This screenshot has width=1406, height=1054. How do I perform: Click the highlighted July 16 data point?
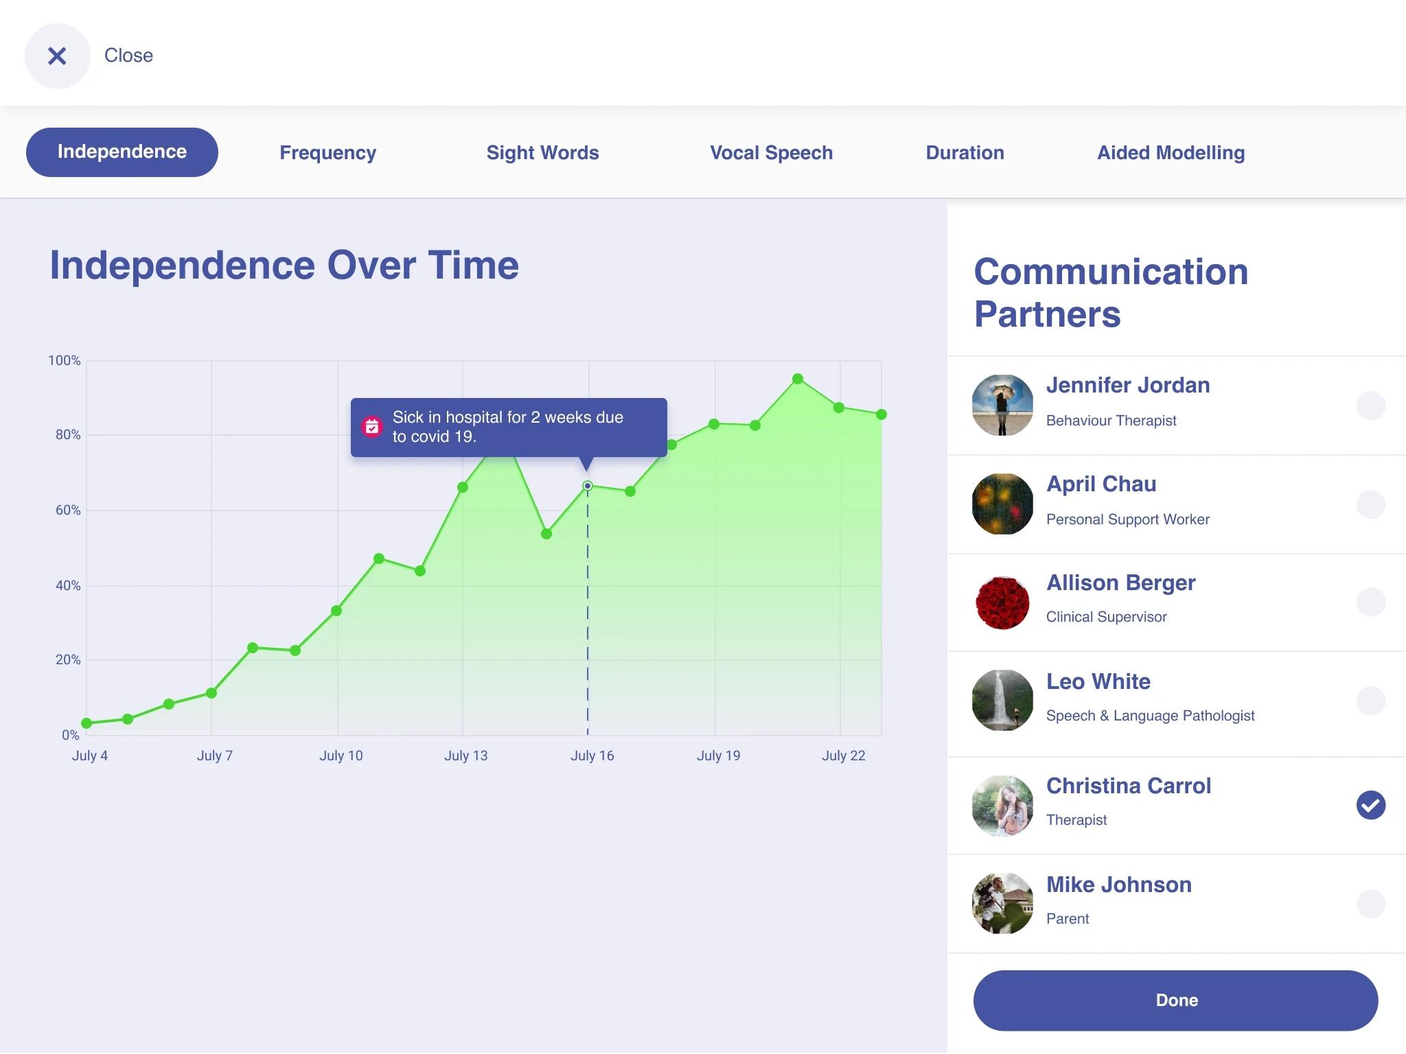588,486
